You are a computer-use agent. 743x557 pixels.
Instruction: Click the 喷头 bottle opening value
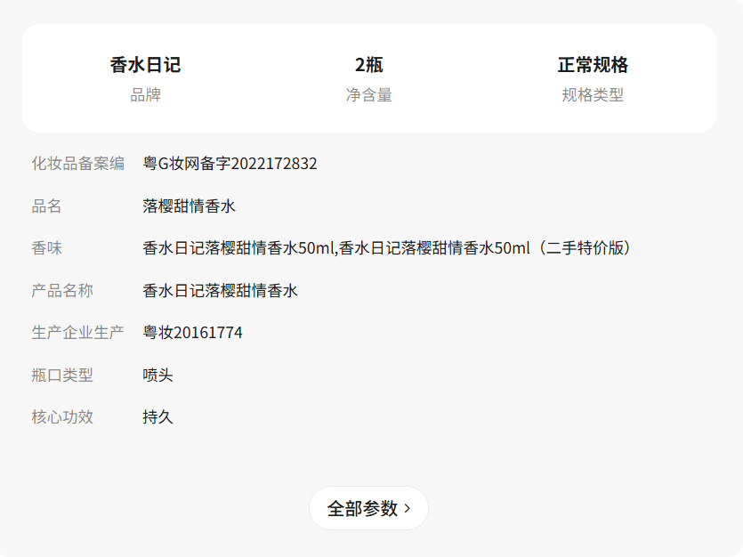click(x=157, y=375)
